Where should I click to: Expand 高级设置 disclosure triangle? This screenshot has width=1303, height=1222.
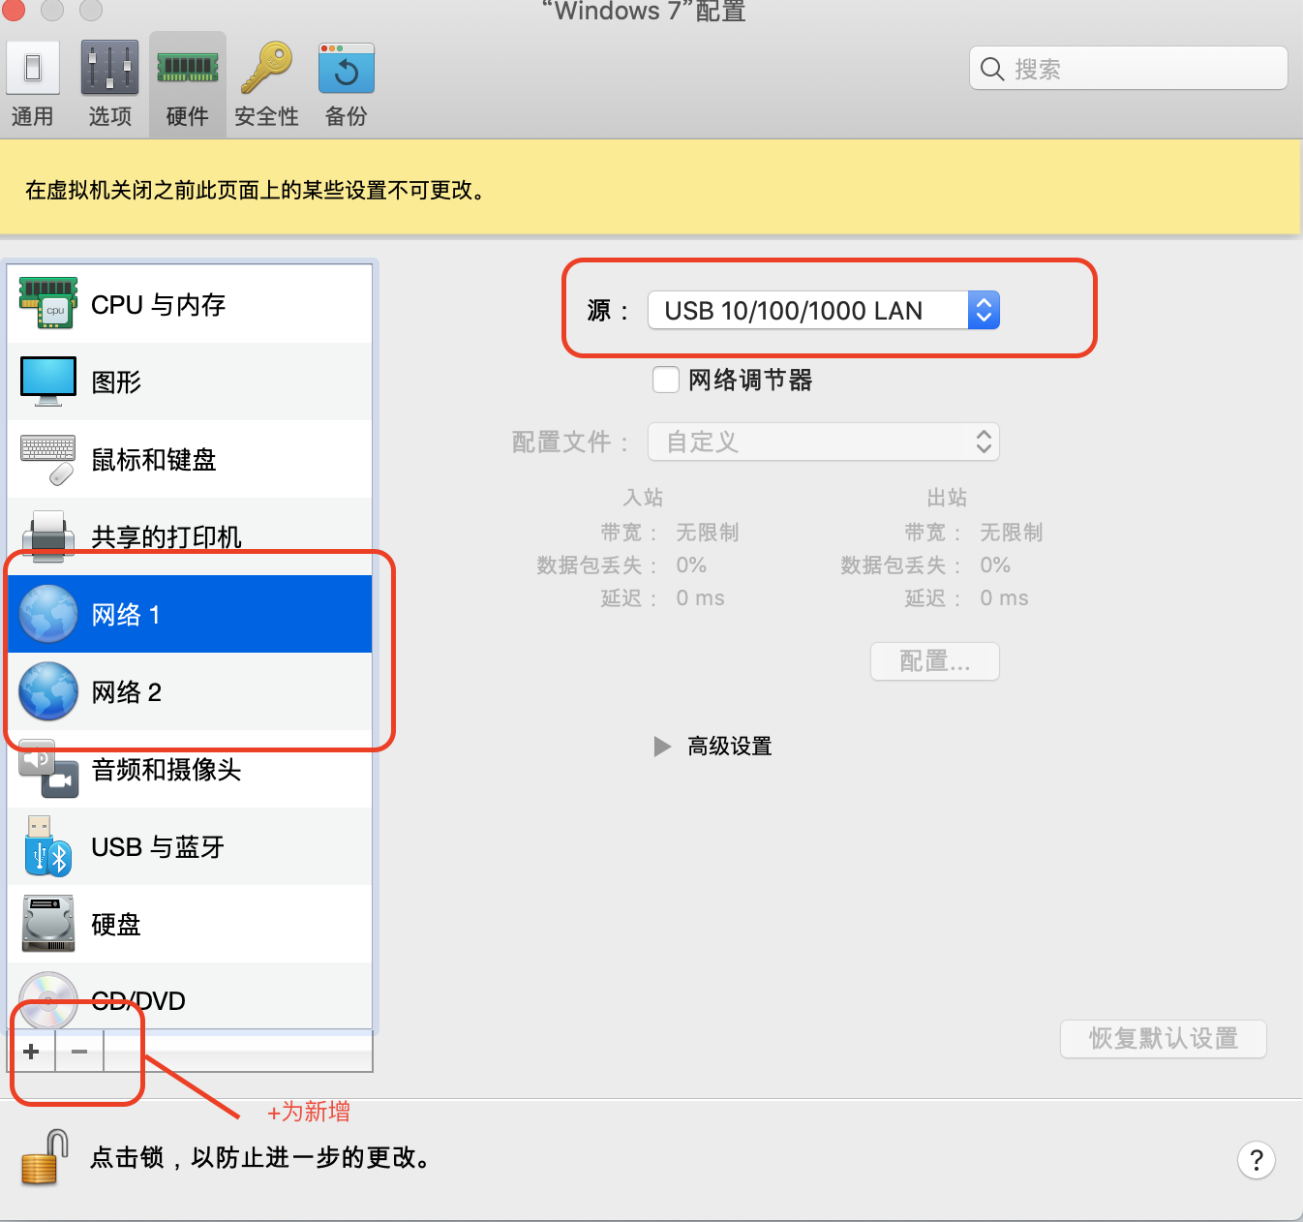[x=662, y=747]
